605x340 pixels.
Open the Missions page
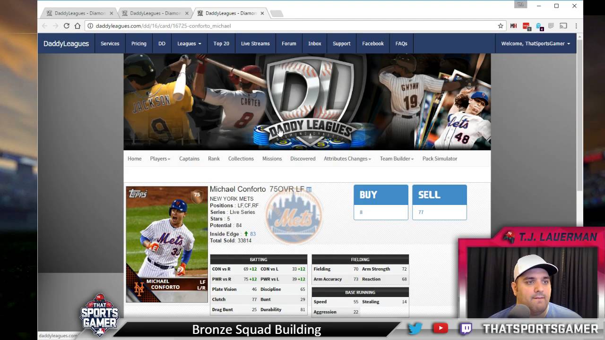[272, 159]
